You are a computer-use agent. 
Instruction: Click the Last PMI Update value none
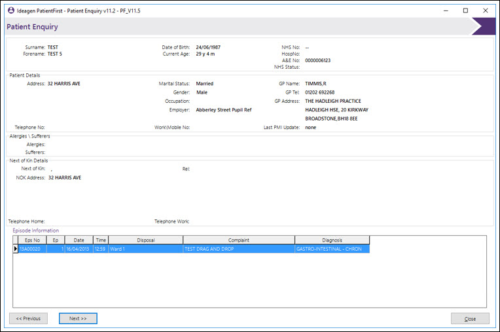click(311, 127)
